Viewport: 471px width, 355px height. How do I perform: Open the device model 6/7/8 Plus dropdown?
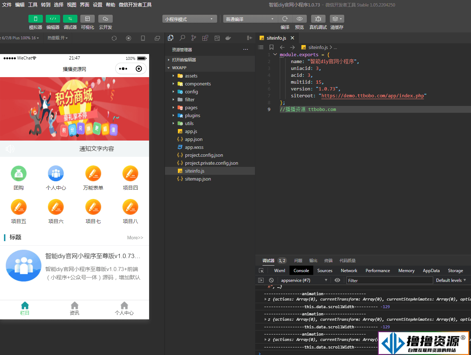click(x=19, y=38)
